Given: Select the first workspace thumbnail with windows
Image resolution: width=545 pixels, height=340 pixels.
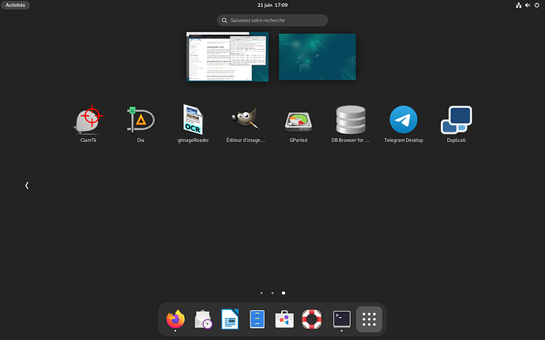Looking at the screenshot, I should coord(227,57).
